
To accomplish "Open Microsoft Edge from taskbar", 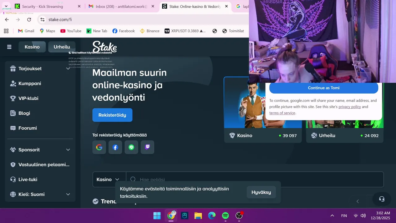I will pos(212,216).
